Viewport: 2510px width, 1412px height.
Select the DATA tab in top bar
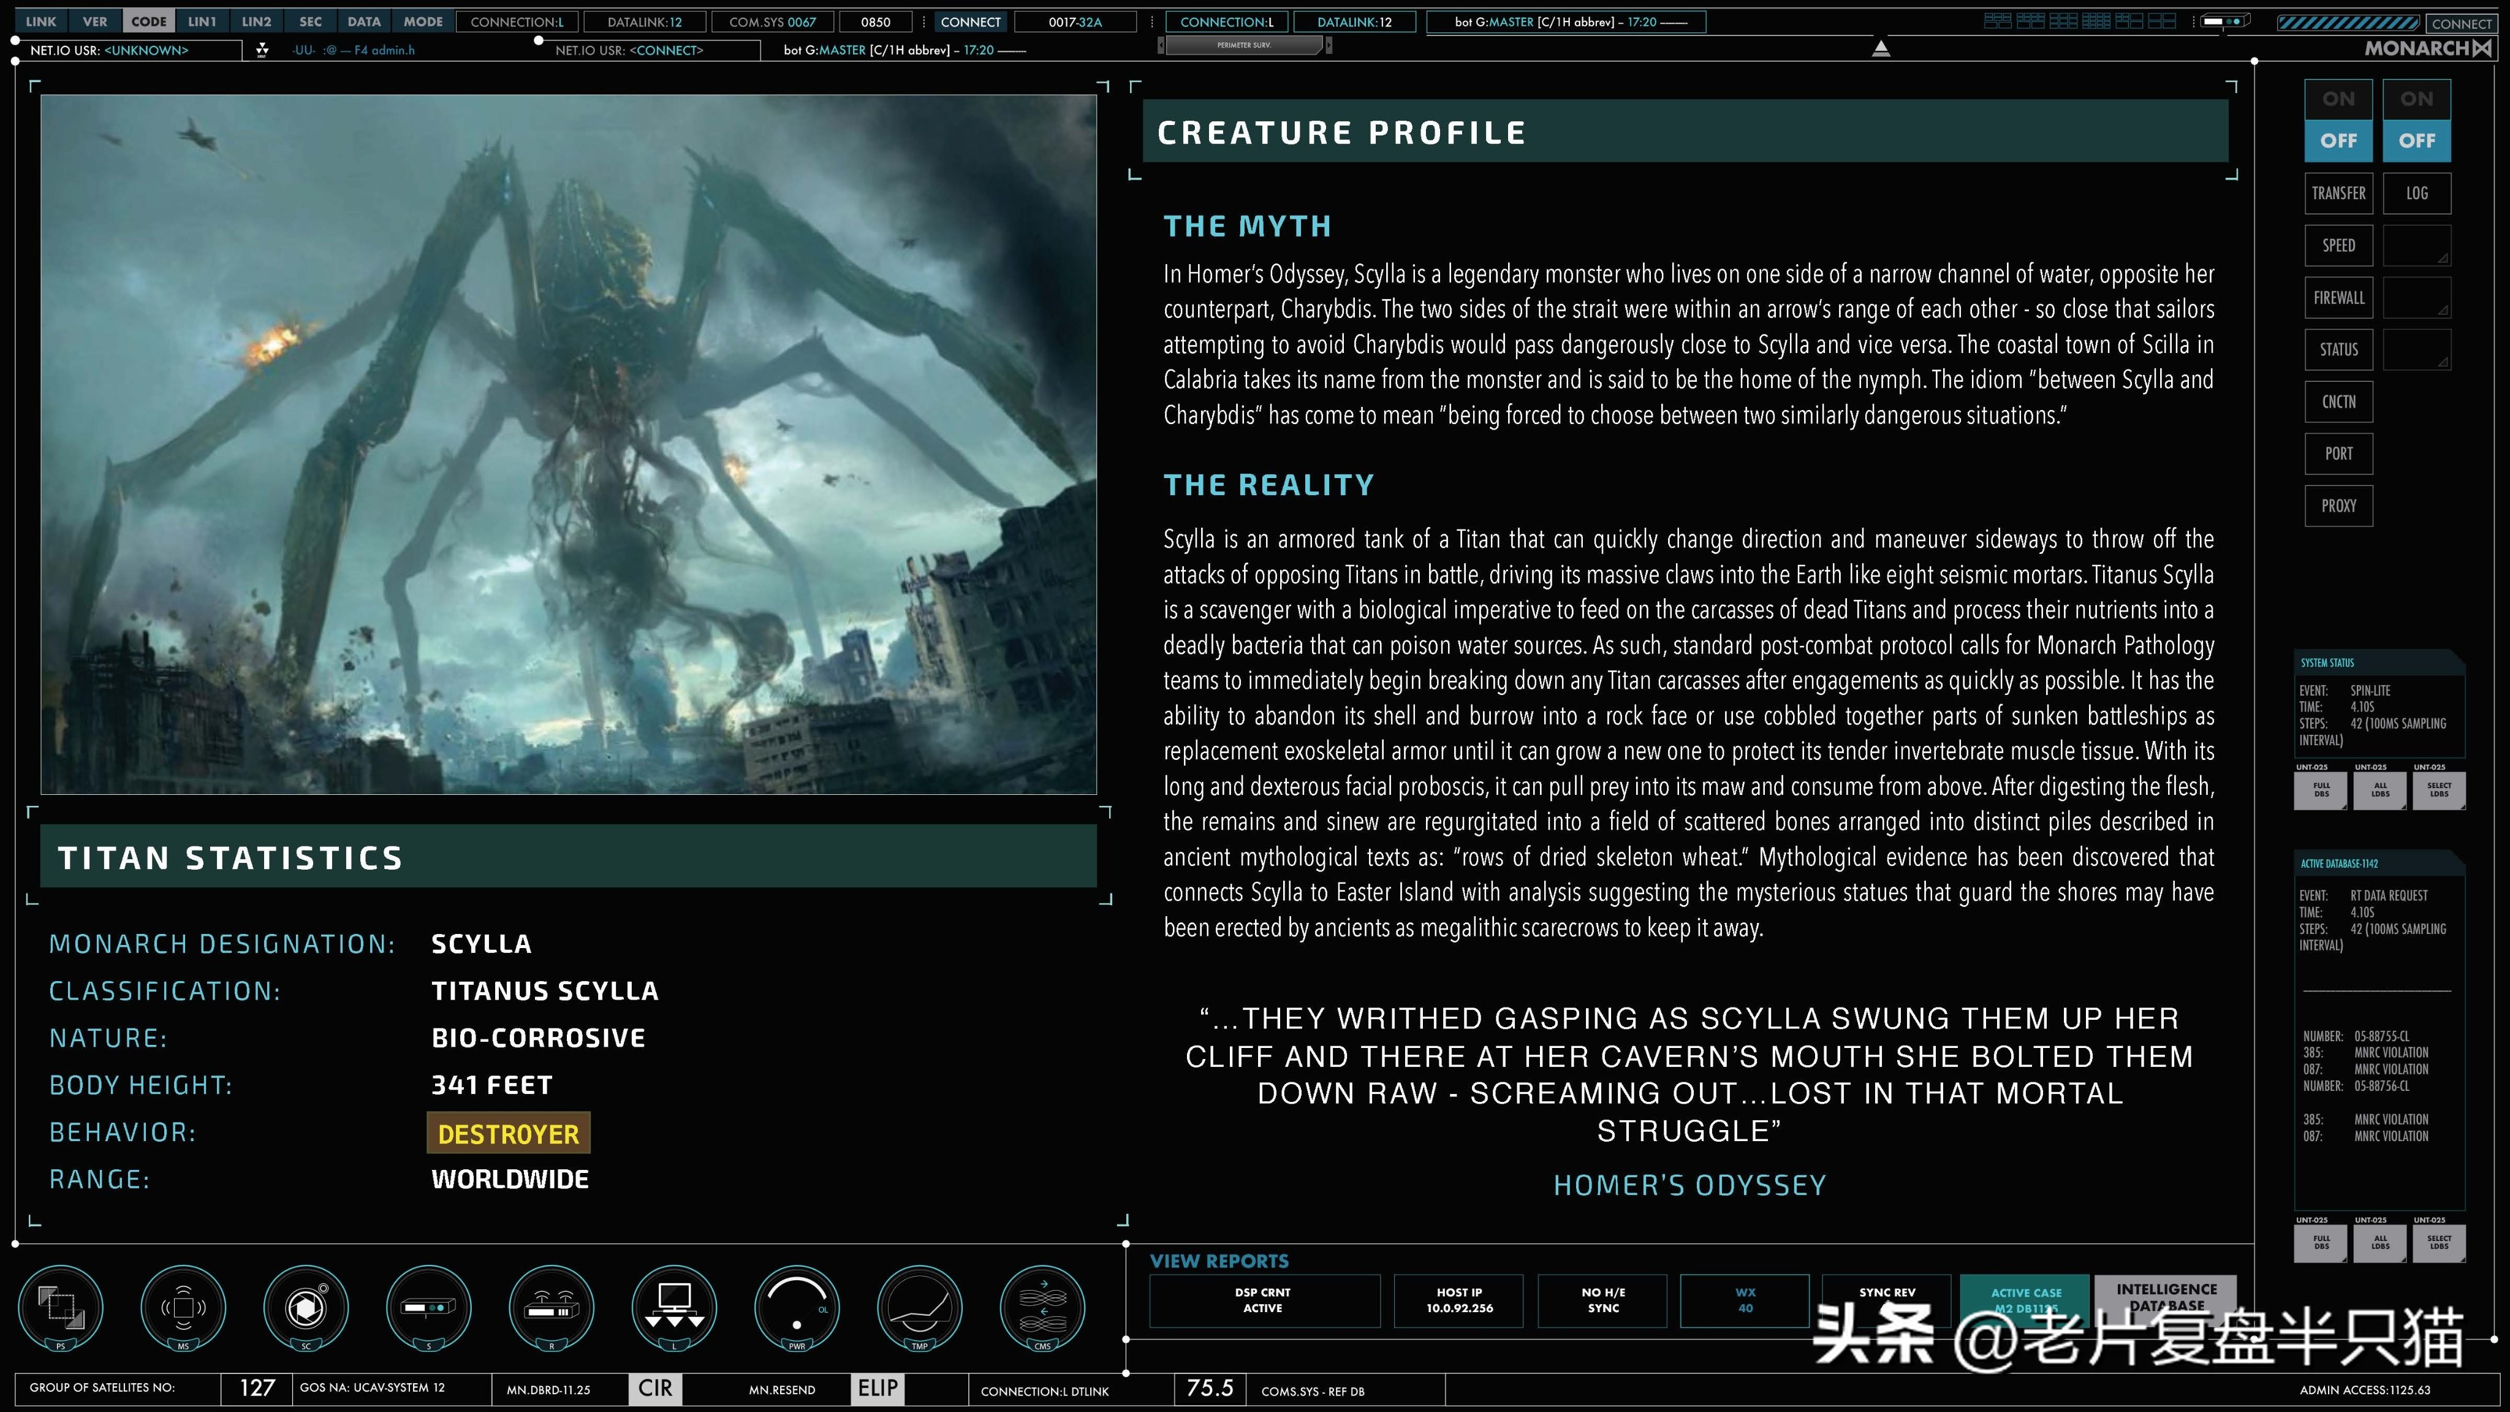click(365, 21)
